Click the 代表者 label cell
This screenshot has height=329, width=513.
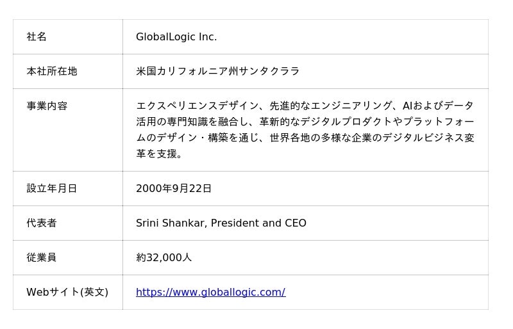[x=42, y=223]
